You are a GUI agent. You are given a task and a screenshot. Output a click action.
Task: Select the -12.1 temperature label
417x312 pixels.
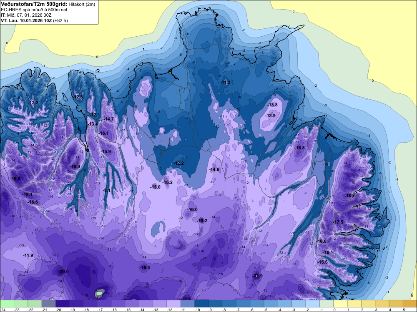point(94,115)
